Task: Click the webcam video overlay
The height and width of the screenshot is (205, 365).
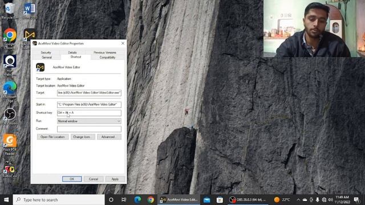Action: click(x=314, y=28)
